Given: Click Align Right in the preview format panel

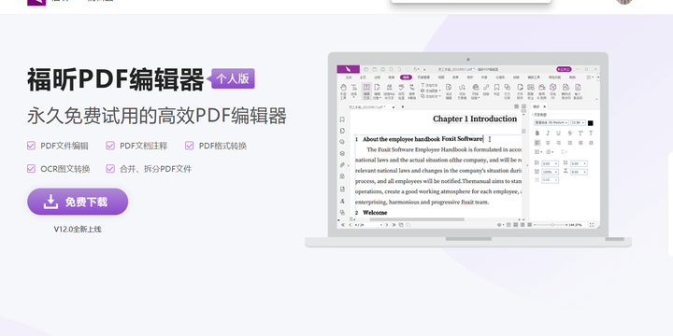Looking at the screenshot, I should pos(558,143).
